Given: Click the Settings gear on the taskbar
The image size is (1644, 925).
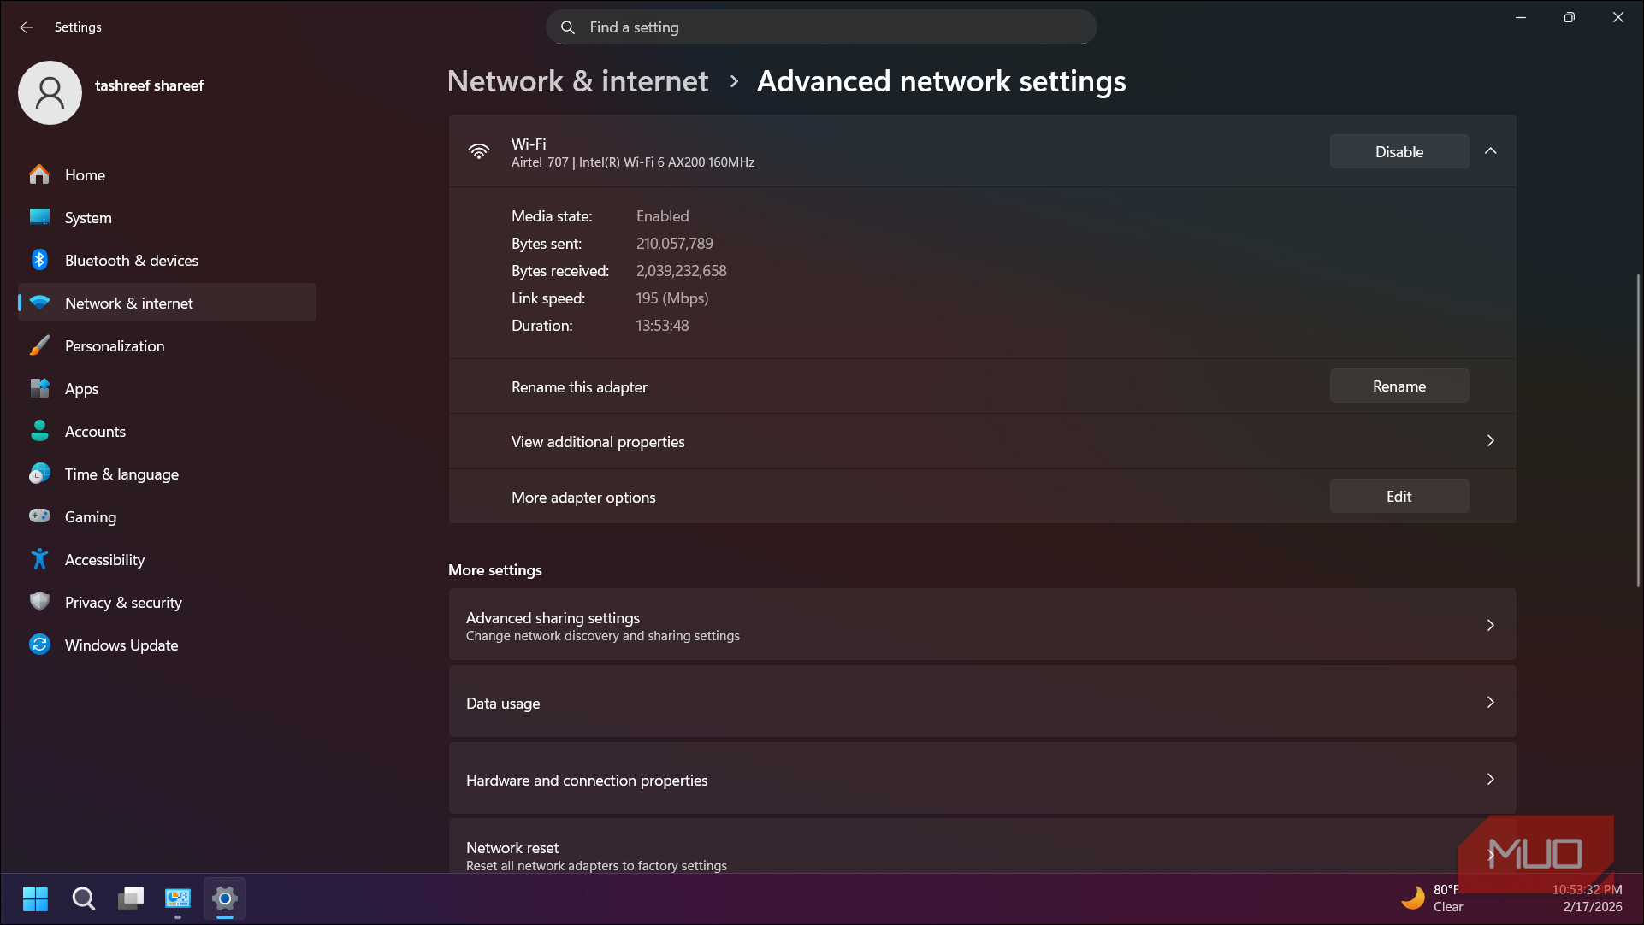Looking at the screenshot, I should pyautogui.click(x=225, y=898).
